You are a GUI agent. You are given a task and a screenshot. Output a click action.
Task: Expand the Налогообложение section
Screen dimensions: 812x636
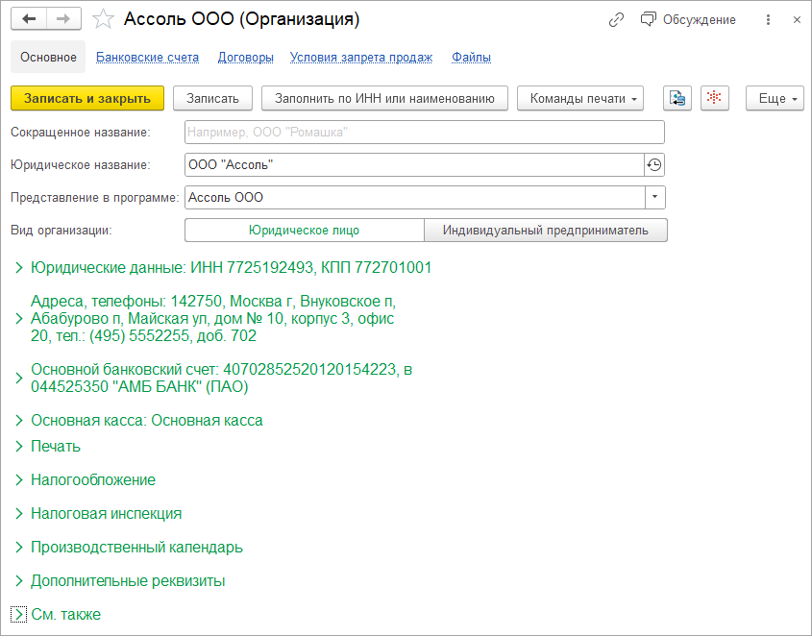pos(92,479)
